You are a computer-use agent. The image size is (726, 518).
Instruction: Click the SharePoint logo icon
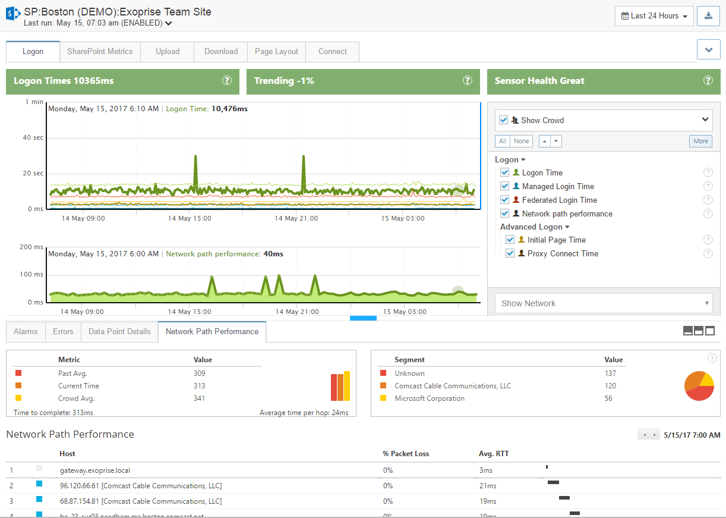pos(13,12)
